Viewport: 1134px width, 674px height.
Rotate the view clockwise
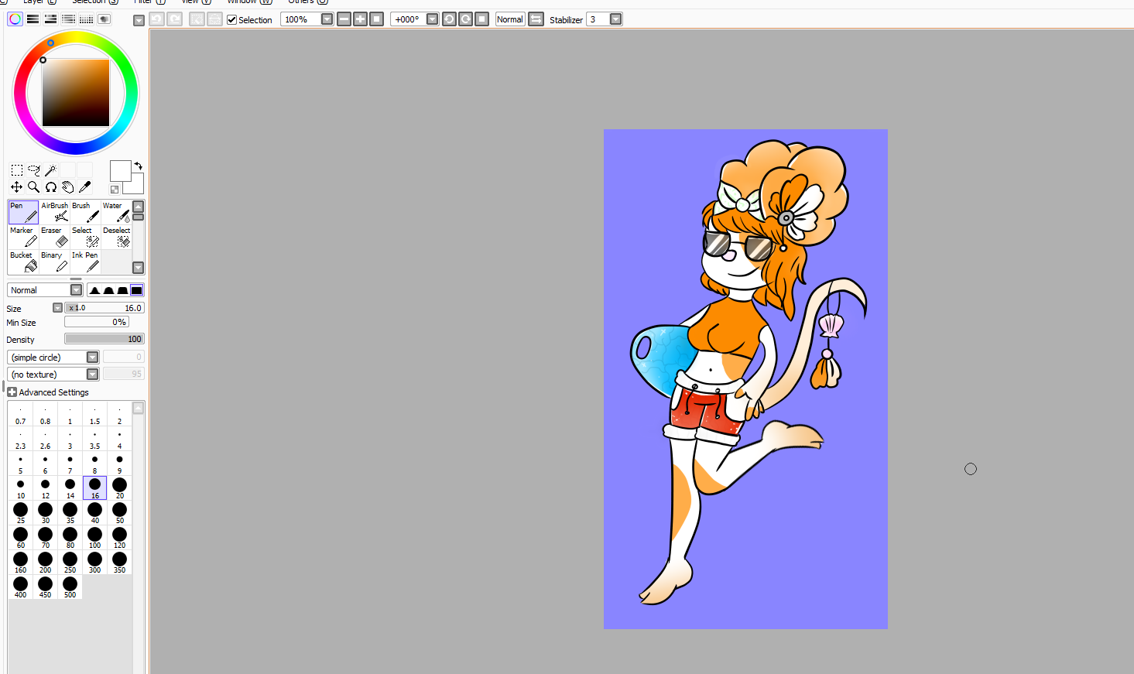(465, 19)
